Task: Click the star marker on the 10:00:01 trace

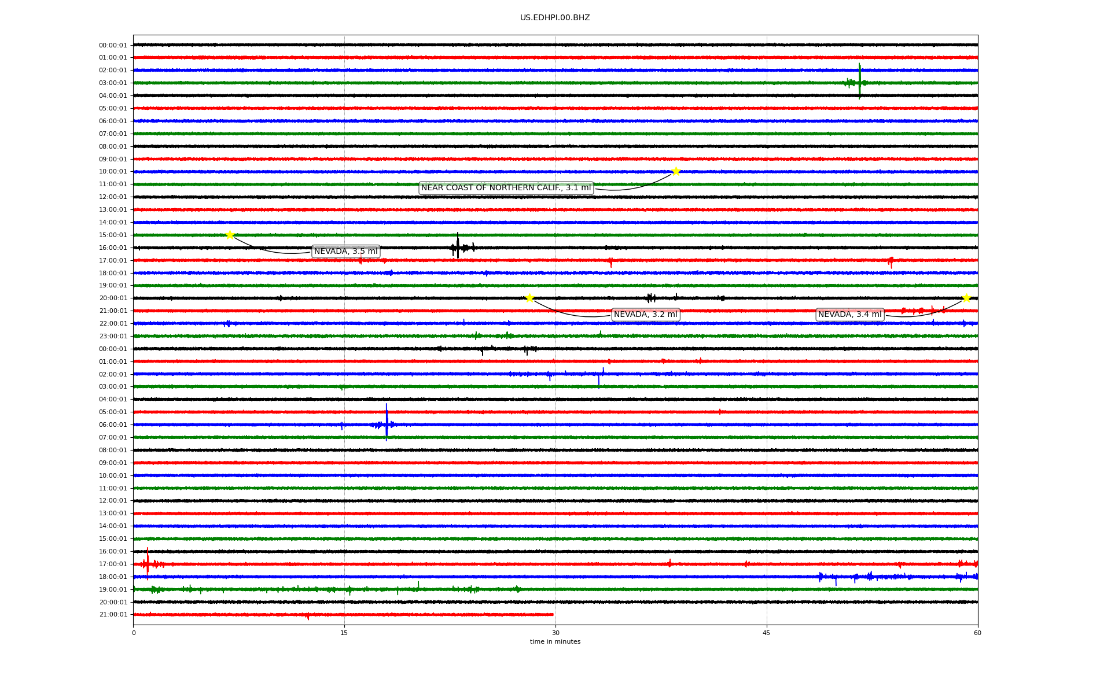Action: [675, 171]
